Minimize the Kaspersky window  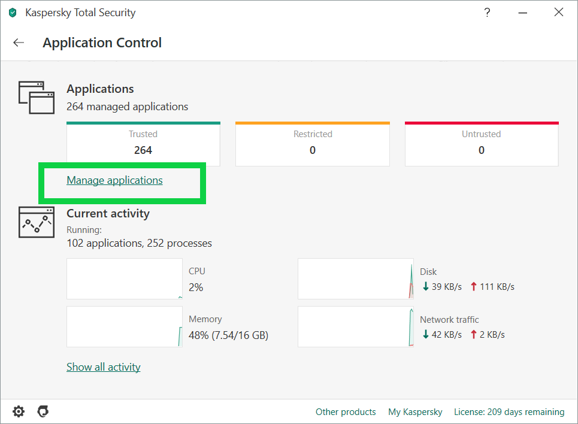coord(523,13)
